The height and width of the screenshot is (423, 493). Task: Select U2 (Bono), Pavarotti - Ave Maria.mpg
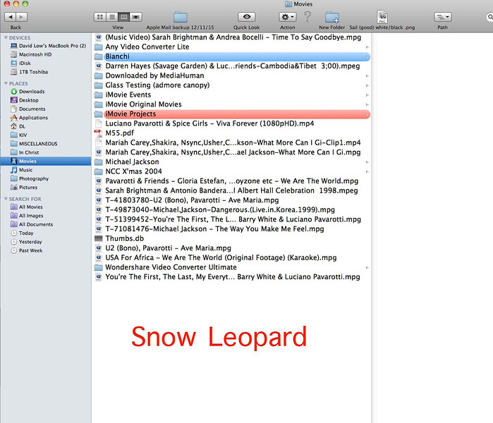pos(232,248)
